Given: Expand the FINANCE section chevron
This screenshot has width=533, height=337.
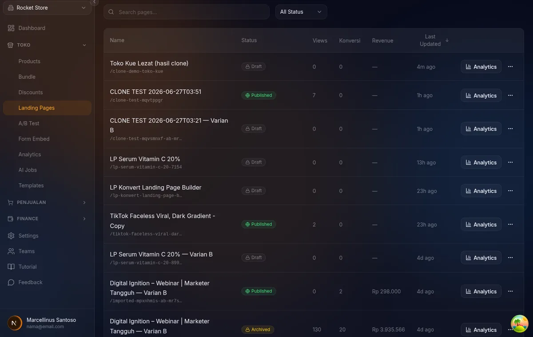Looking at the screenshot, I should coord(84,219).
